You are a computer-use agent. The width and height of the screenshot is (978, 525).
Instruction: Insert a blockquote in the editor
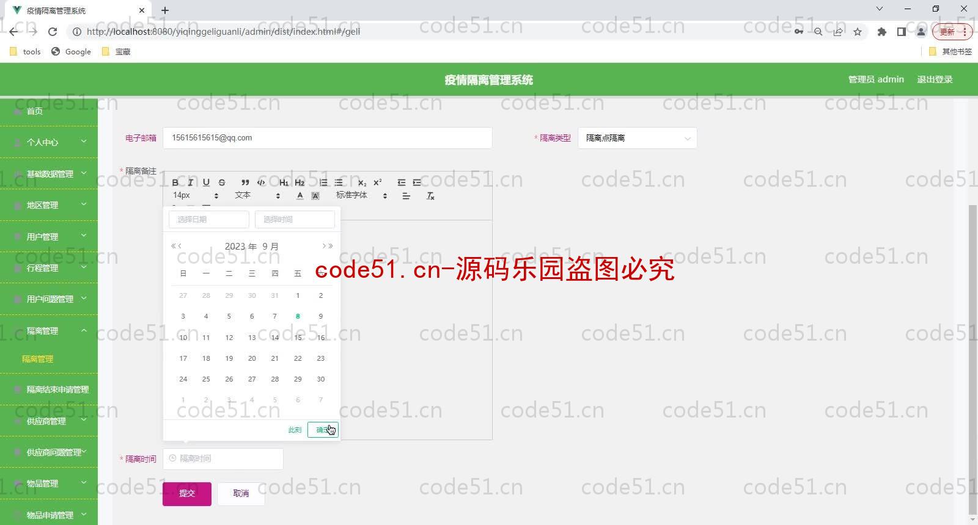(245, 183)
